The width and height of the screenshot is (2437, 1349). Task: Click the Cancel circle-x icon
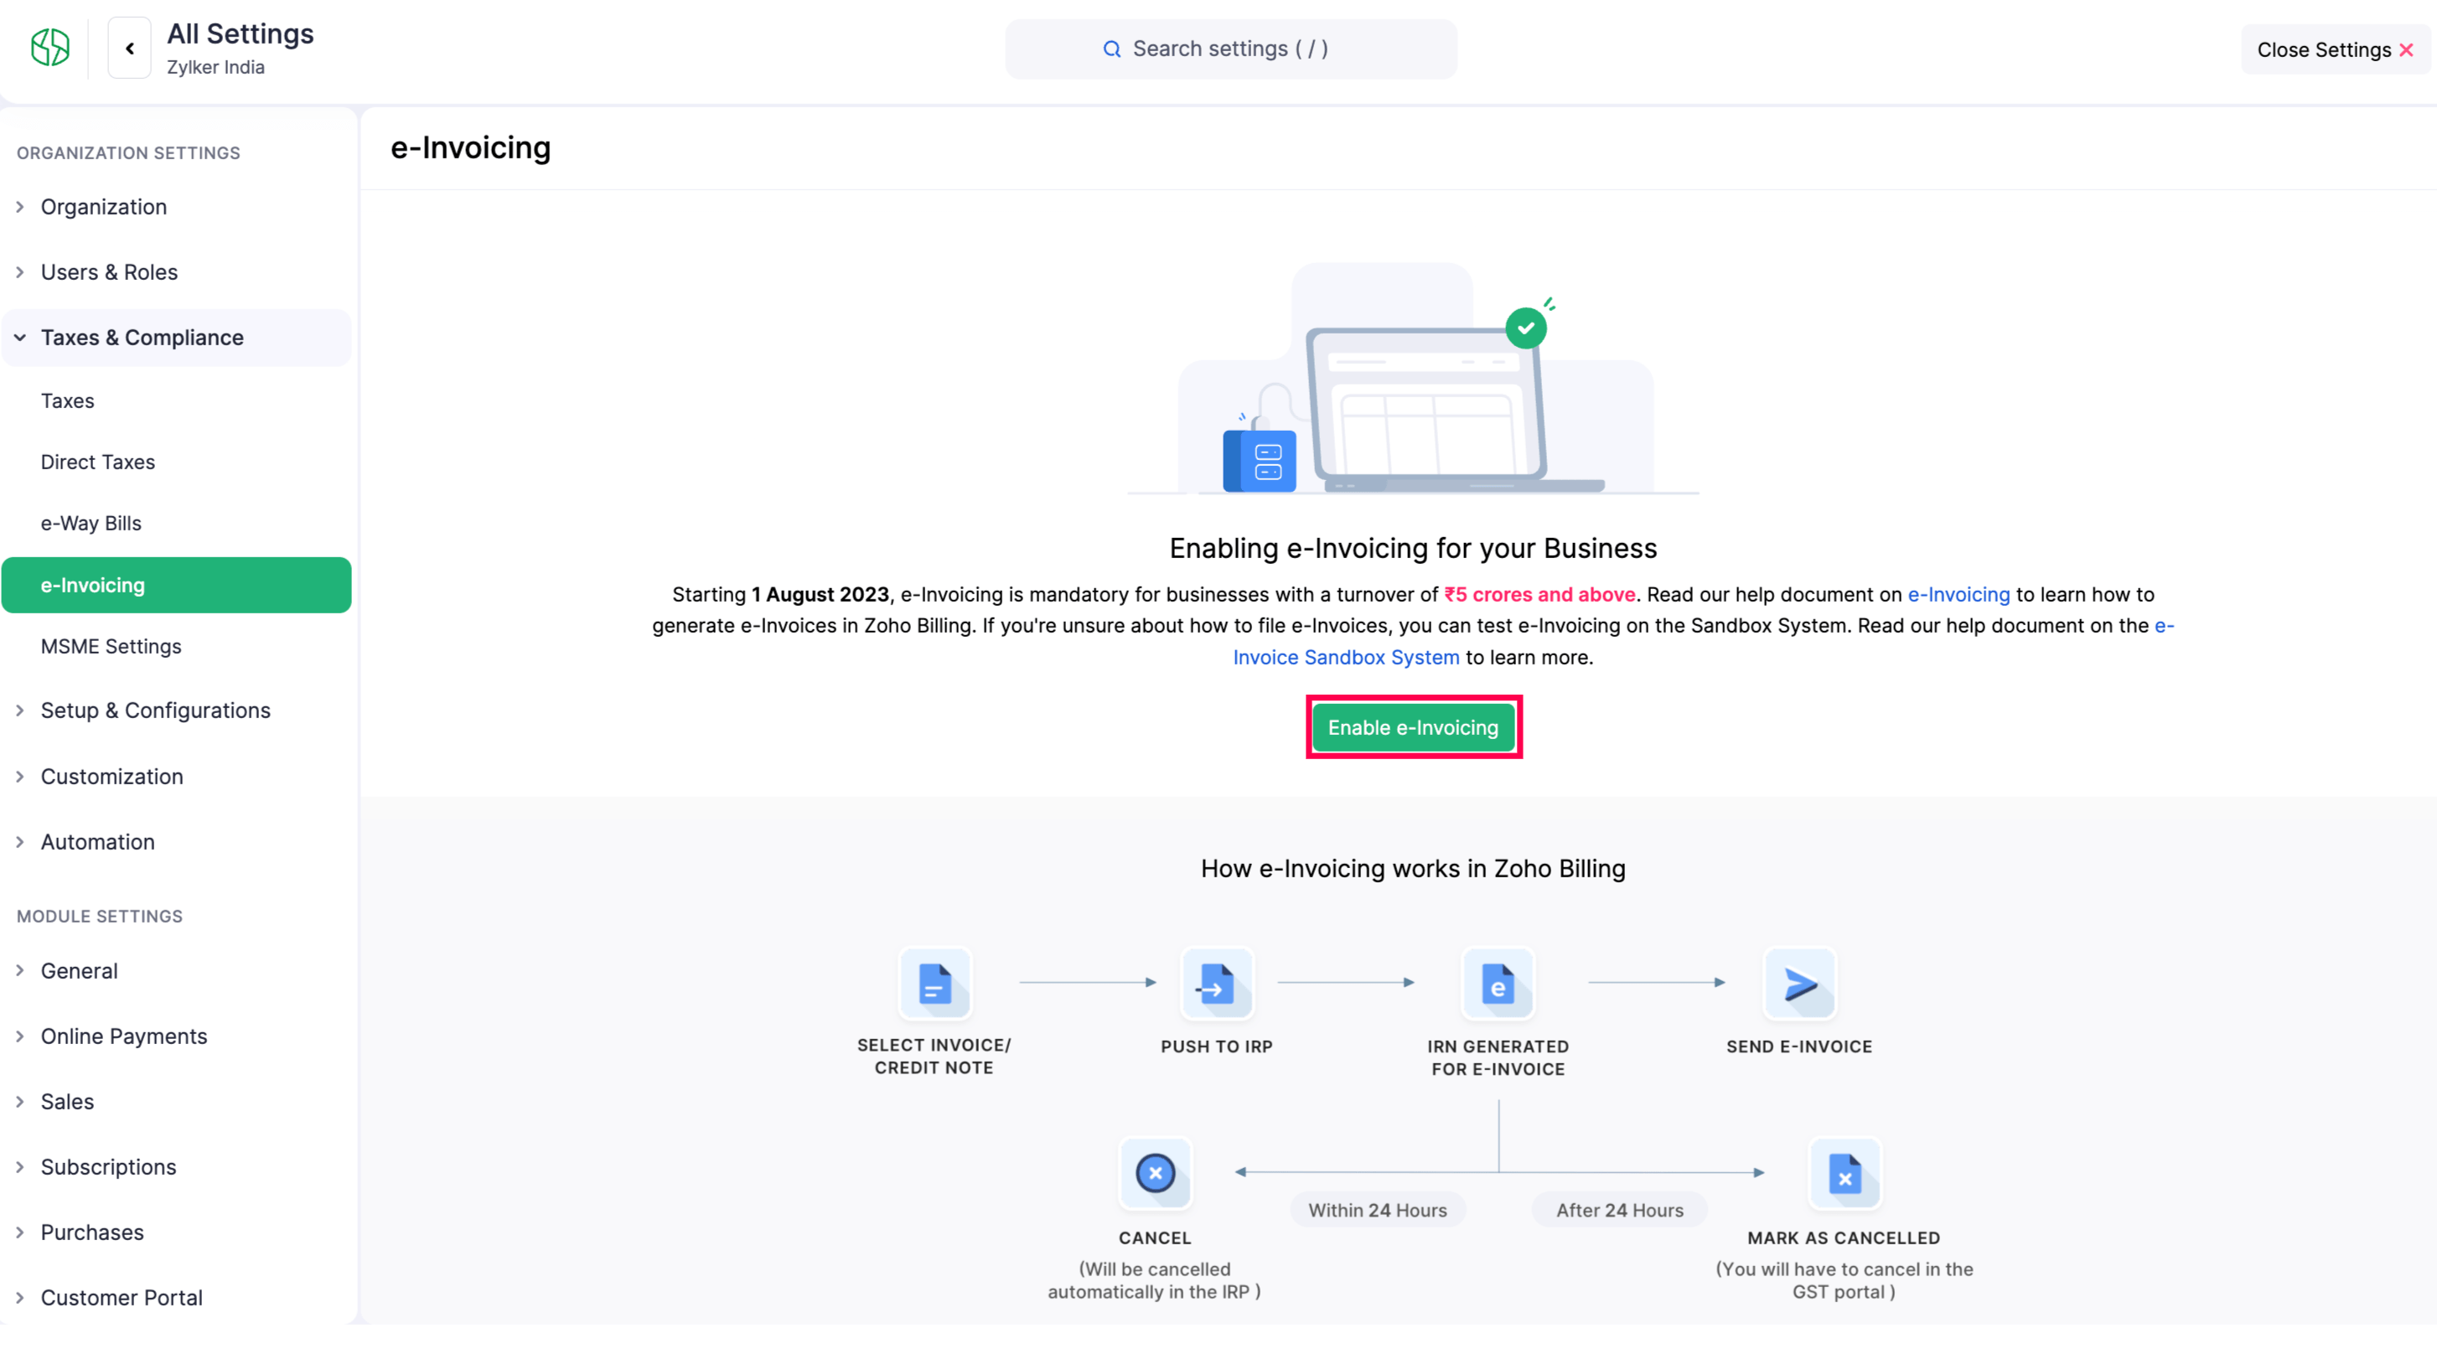(x=1154, y=1173)
